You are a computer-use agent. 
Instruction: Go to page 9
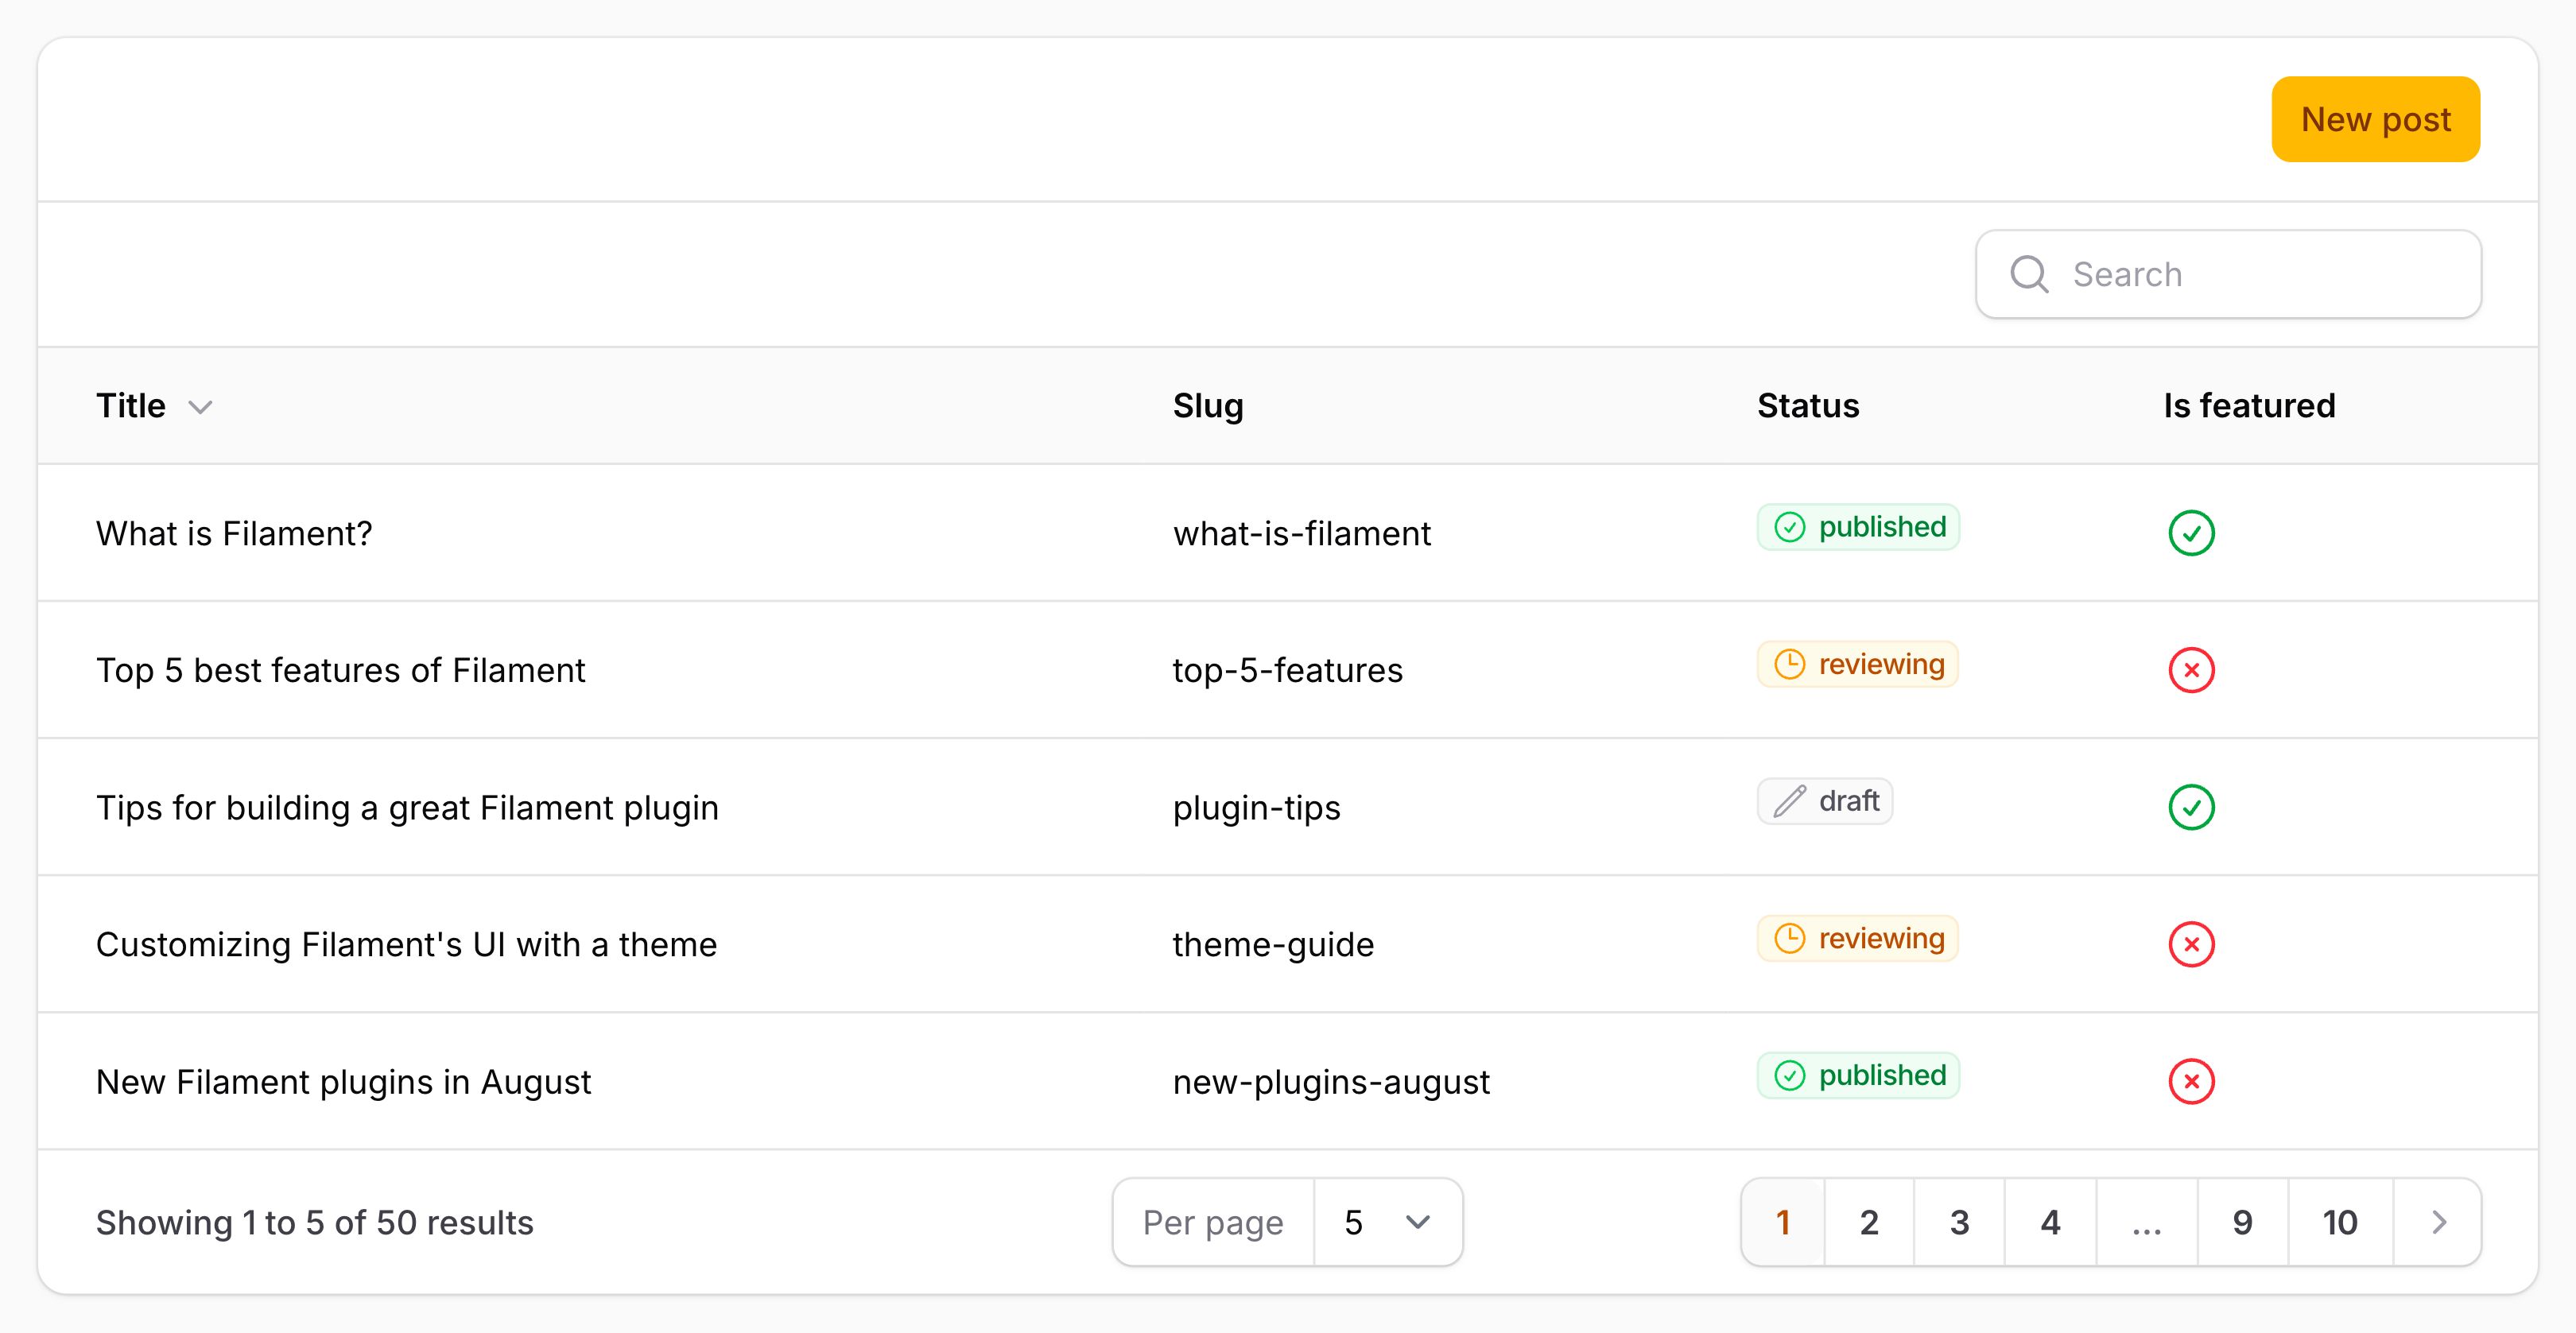[2242, 1222]
